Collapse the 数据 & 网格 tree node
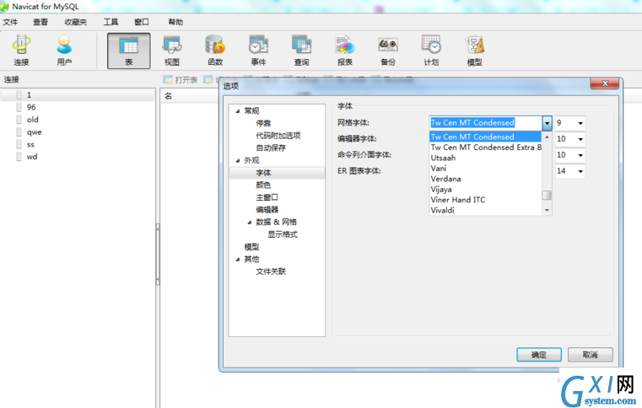The height and width of the screenshot is (408, 642). pyautogui.click(x=250, y=223)
